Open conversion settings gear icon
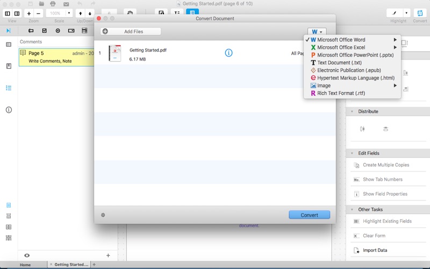This screenshot has width=430, height=269. click(x=103, y=215)
